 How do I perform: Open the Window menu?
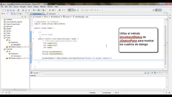(50, 7)
